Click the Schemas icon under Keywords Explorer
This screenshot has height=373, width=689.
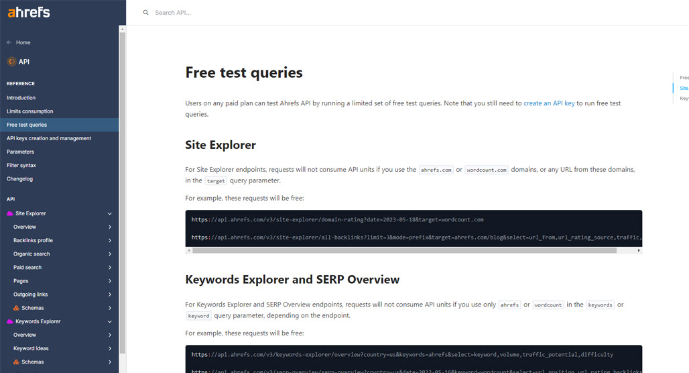tap(16, 362)
